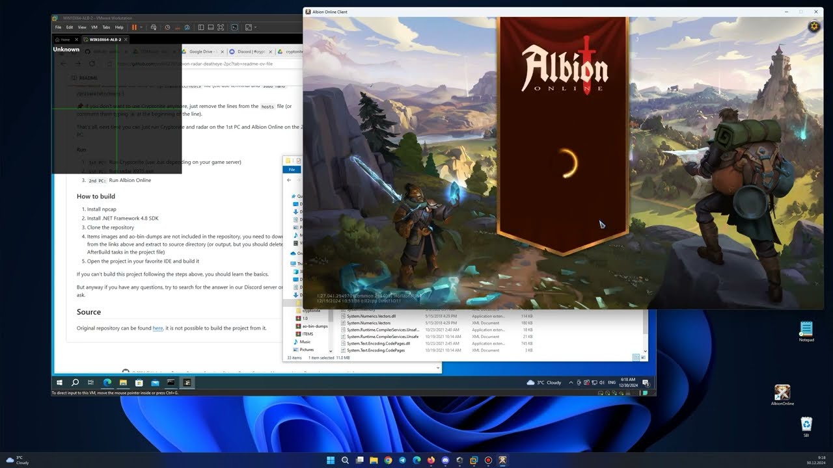The width and height of the screenshot is (833, 468).
Task: Click the Take Snapshot clock icon
Action: 167,27
